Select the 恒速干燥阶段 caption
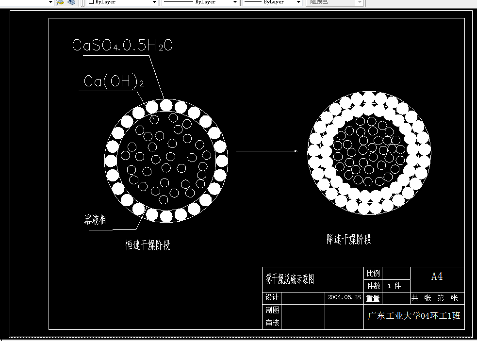This screenshot has height=341, width=477. point(148,245)
